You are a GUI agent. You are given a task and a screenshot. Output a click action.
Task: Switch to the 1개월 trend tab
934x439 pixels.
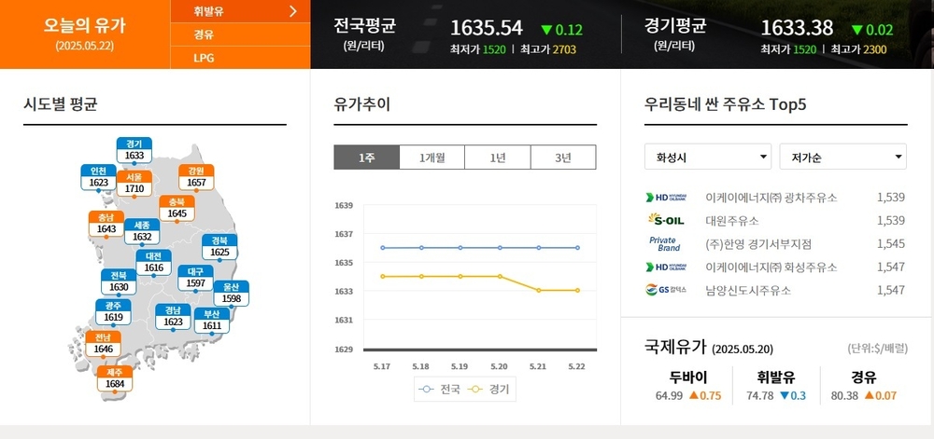point(432,158)
